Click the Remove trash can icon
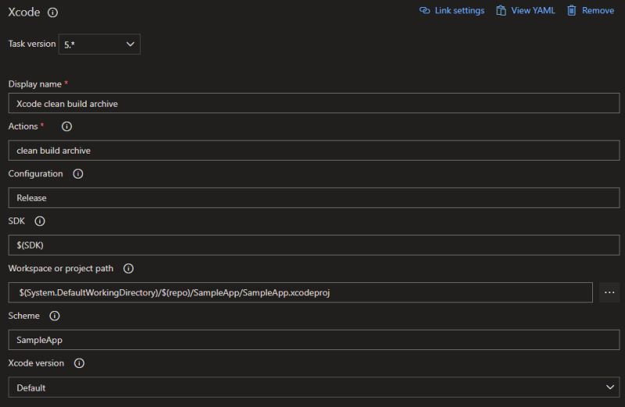 pyautogui.click(x=572, y=10)
